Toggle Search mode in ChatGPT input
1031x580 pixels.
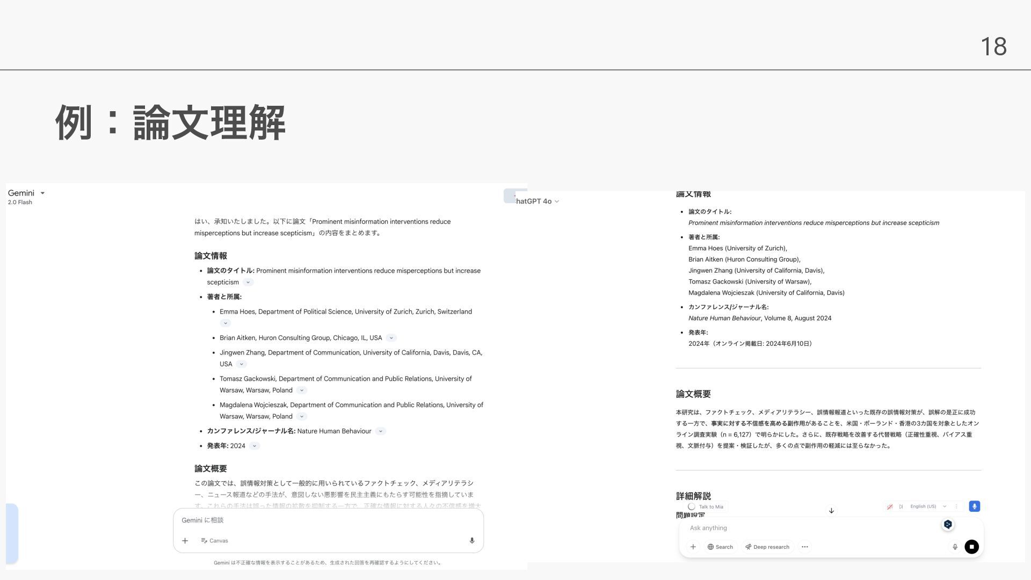pos(720,547)
